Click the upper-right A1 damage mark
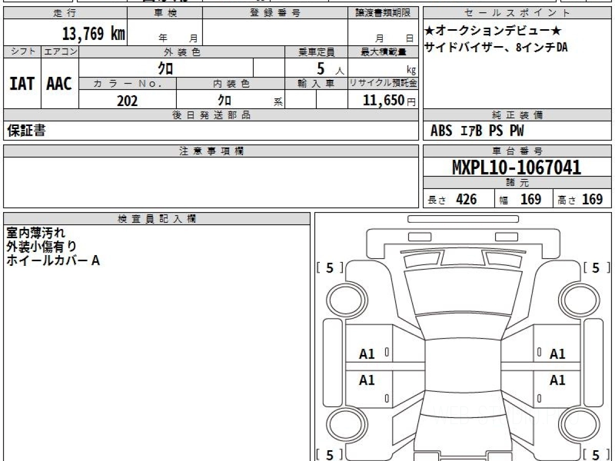 [x=557, y=354]
